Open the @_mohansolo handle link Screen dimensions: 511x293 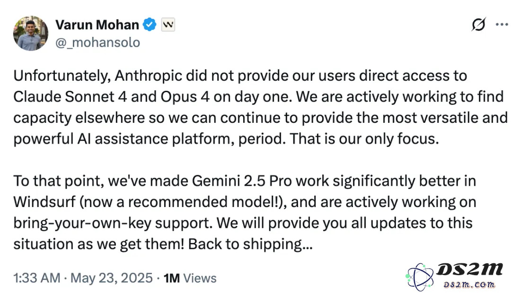coord(97,43)
